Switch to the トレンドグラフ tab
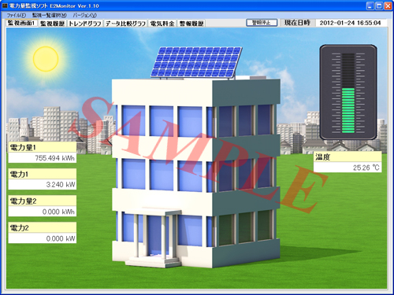The width and height of the screenshot is (394, 295). pyautogui.click(x=85, y=24)
